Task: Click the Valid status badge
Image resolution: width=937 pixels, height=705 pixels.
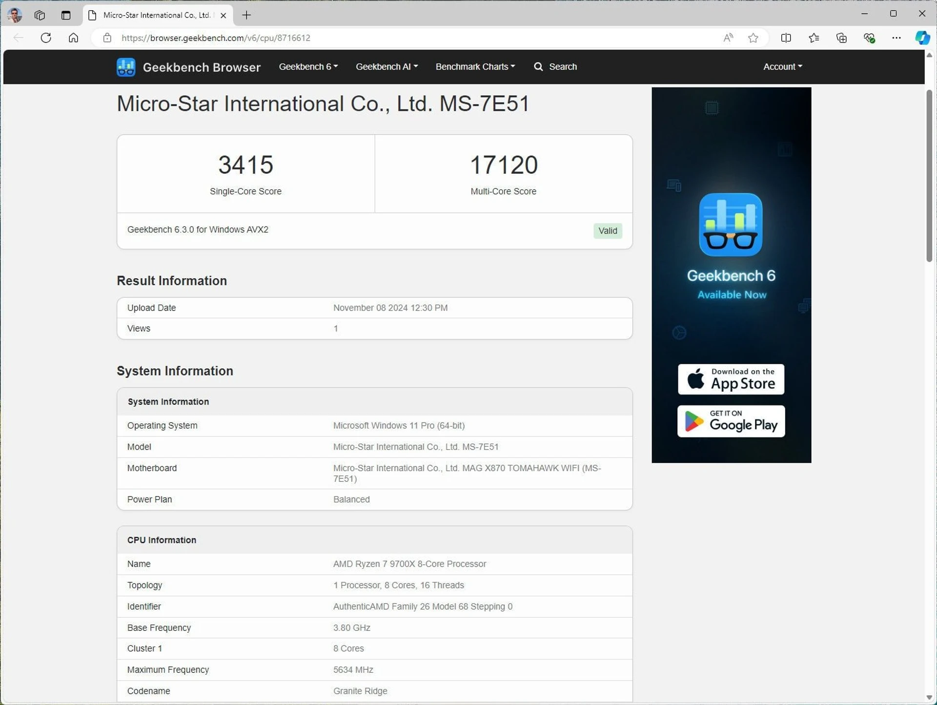Action: [608, 230]
